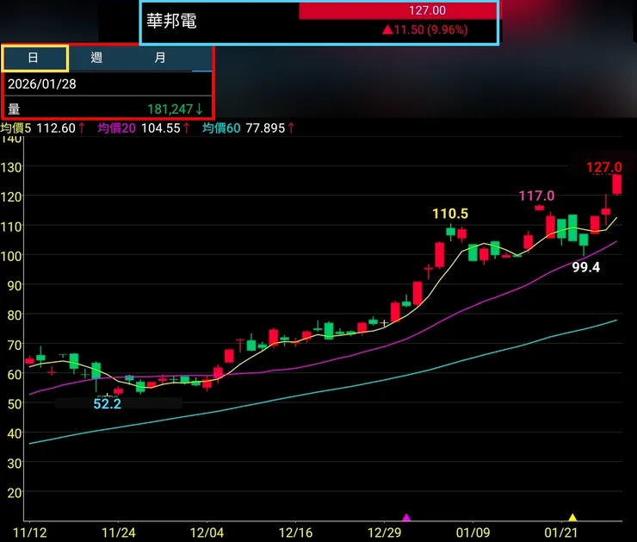Click the 均價5 value 112.60
637x542 pixels.
[x=56, y=128]
